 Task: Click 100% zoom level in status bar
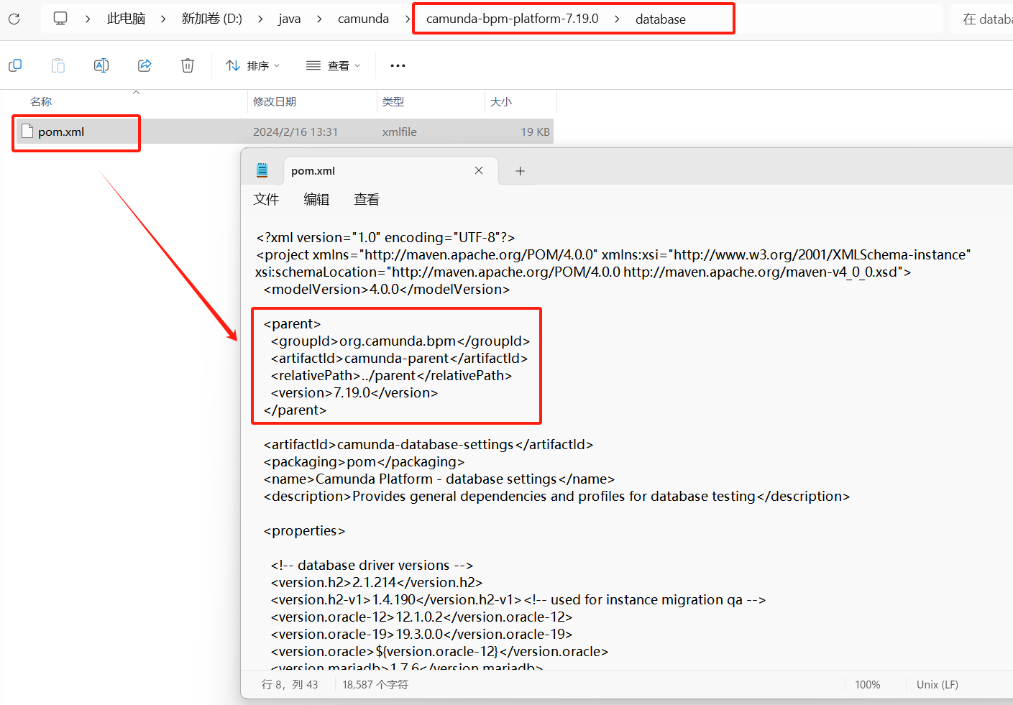(x=868, y=684)
